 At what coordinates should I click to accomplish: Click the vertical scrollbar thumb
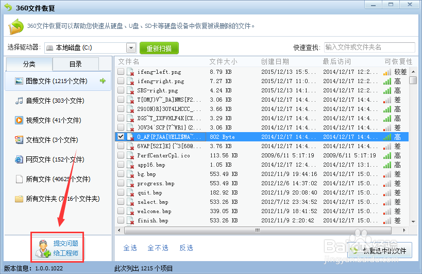[x=413, y=80]
